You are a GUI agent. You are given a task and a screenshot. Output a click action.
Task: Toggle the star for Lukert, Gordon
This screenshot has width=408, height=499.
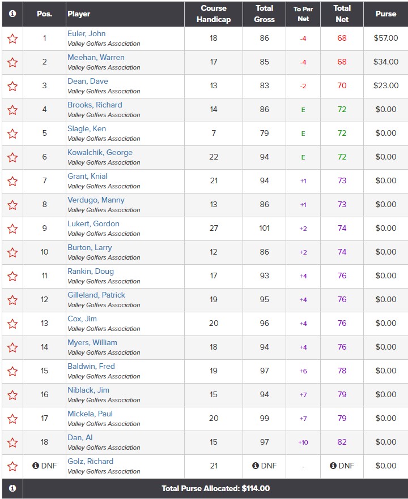(x=12, y=229)
